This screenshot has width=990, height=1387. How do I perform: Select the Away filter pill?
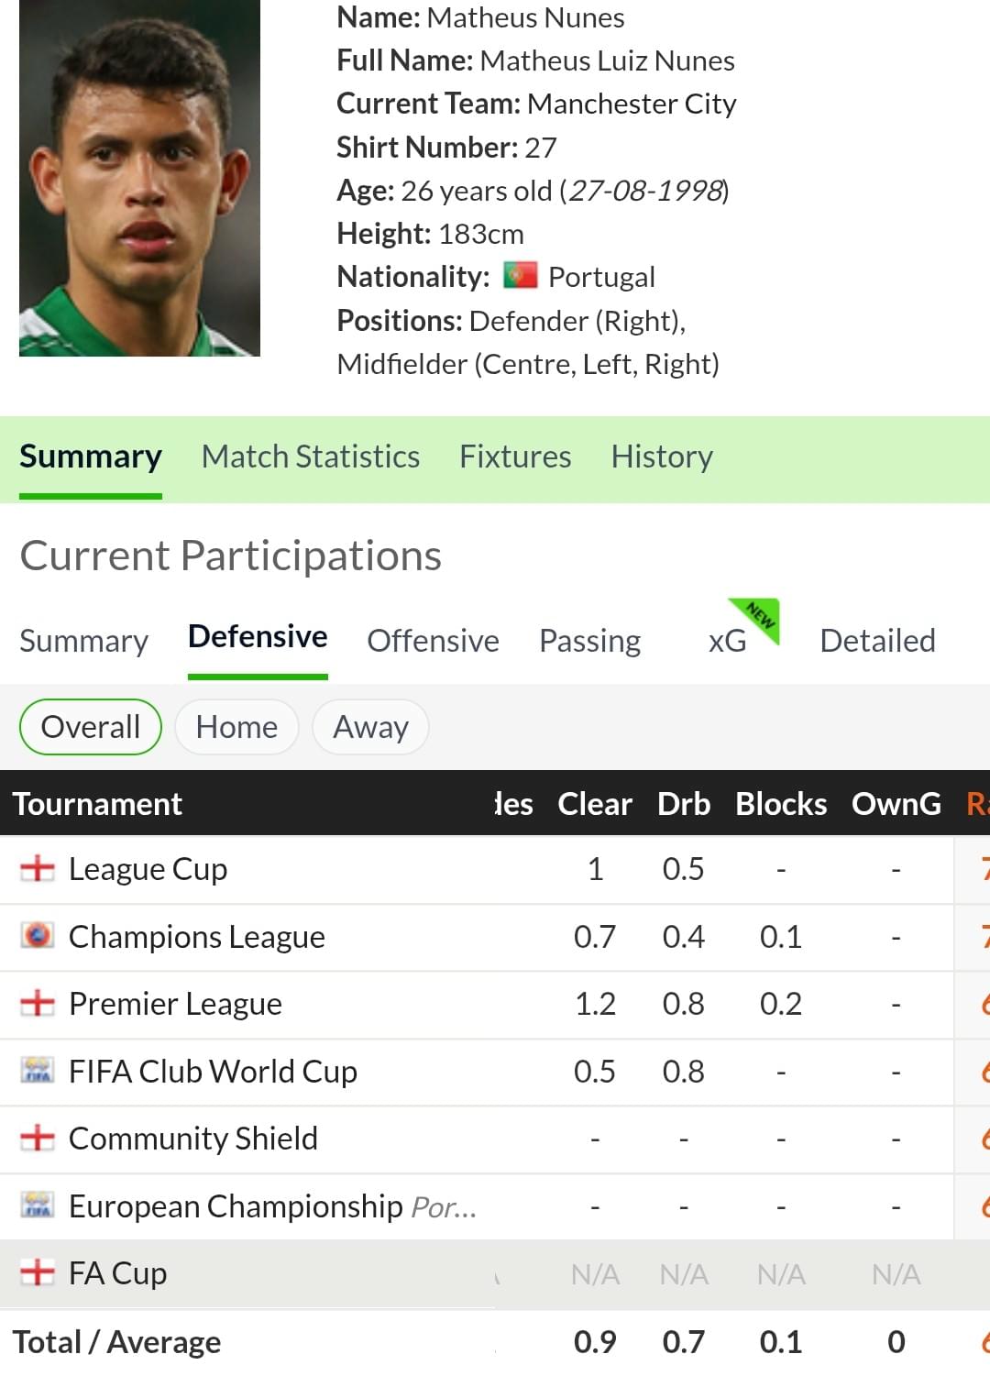tap(370, 727)
